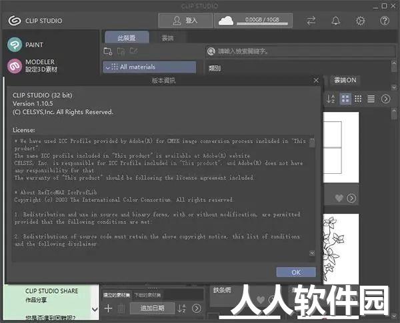The height and width of the screenshot is (323, 400).
Task: Click the rename folder toolbar icon
Action: [134, 51]
